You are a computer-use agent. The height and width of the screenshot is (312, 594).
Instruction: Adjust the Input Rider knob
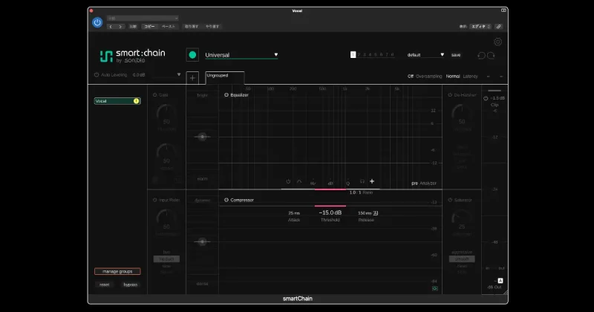[x=166, y=221]
